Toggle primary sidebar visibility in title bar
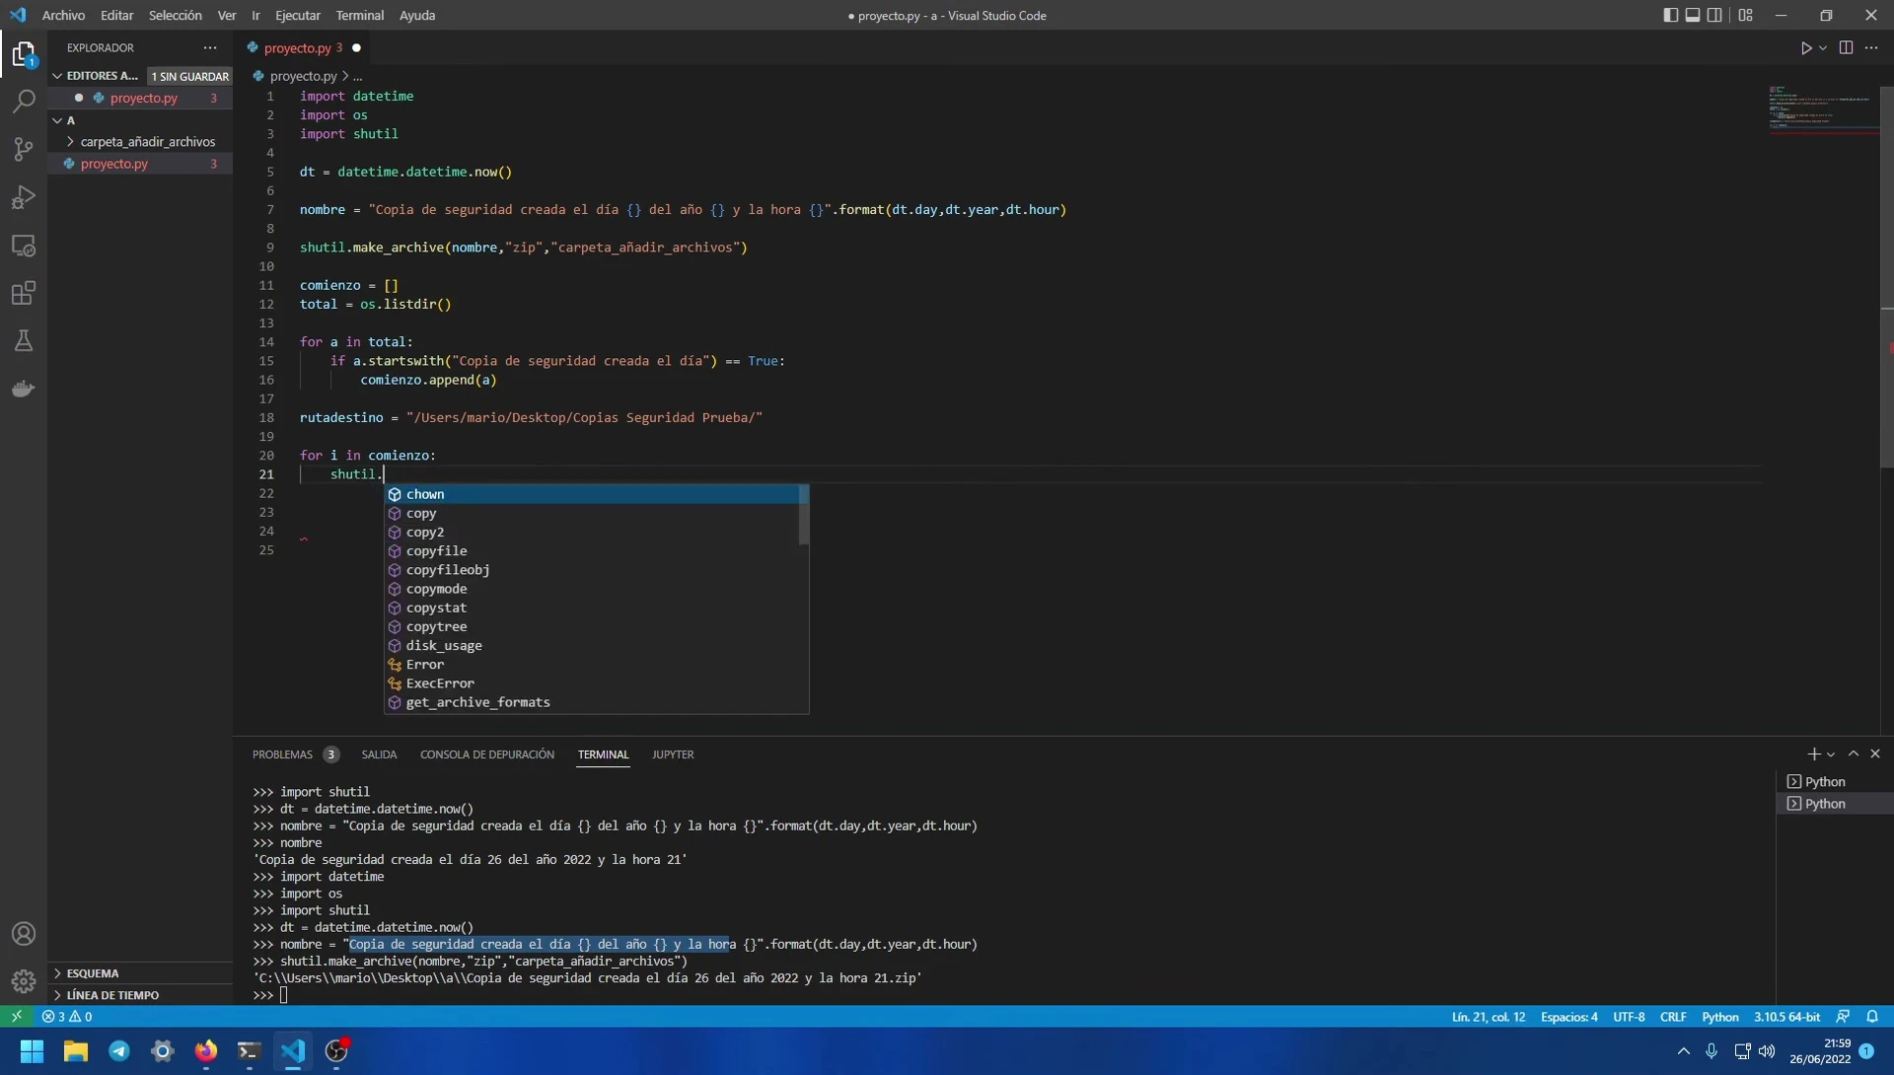Image resolution: width=1894 pixels, height=1075 pixels. click(1670, 15)
